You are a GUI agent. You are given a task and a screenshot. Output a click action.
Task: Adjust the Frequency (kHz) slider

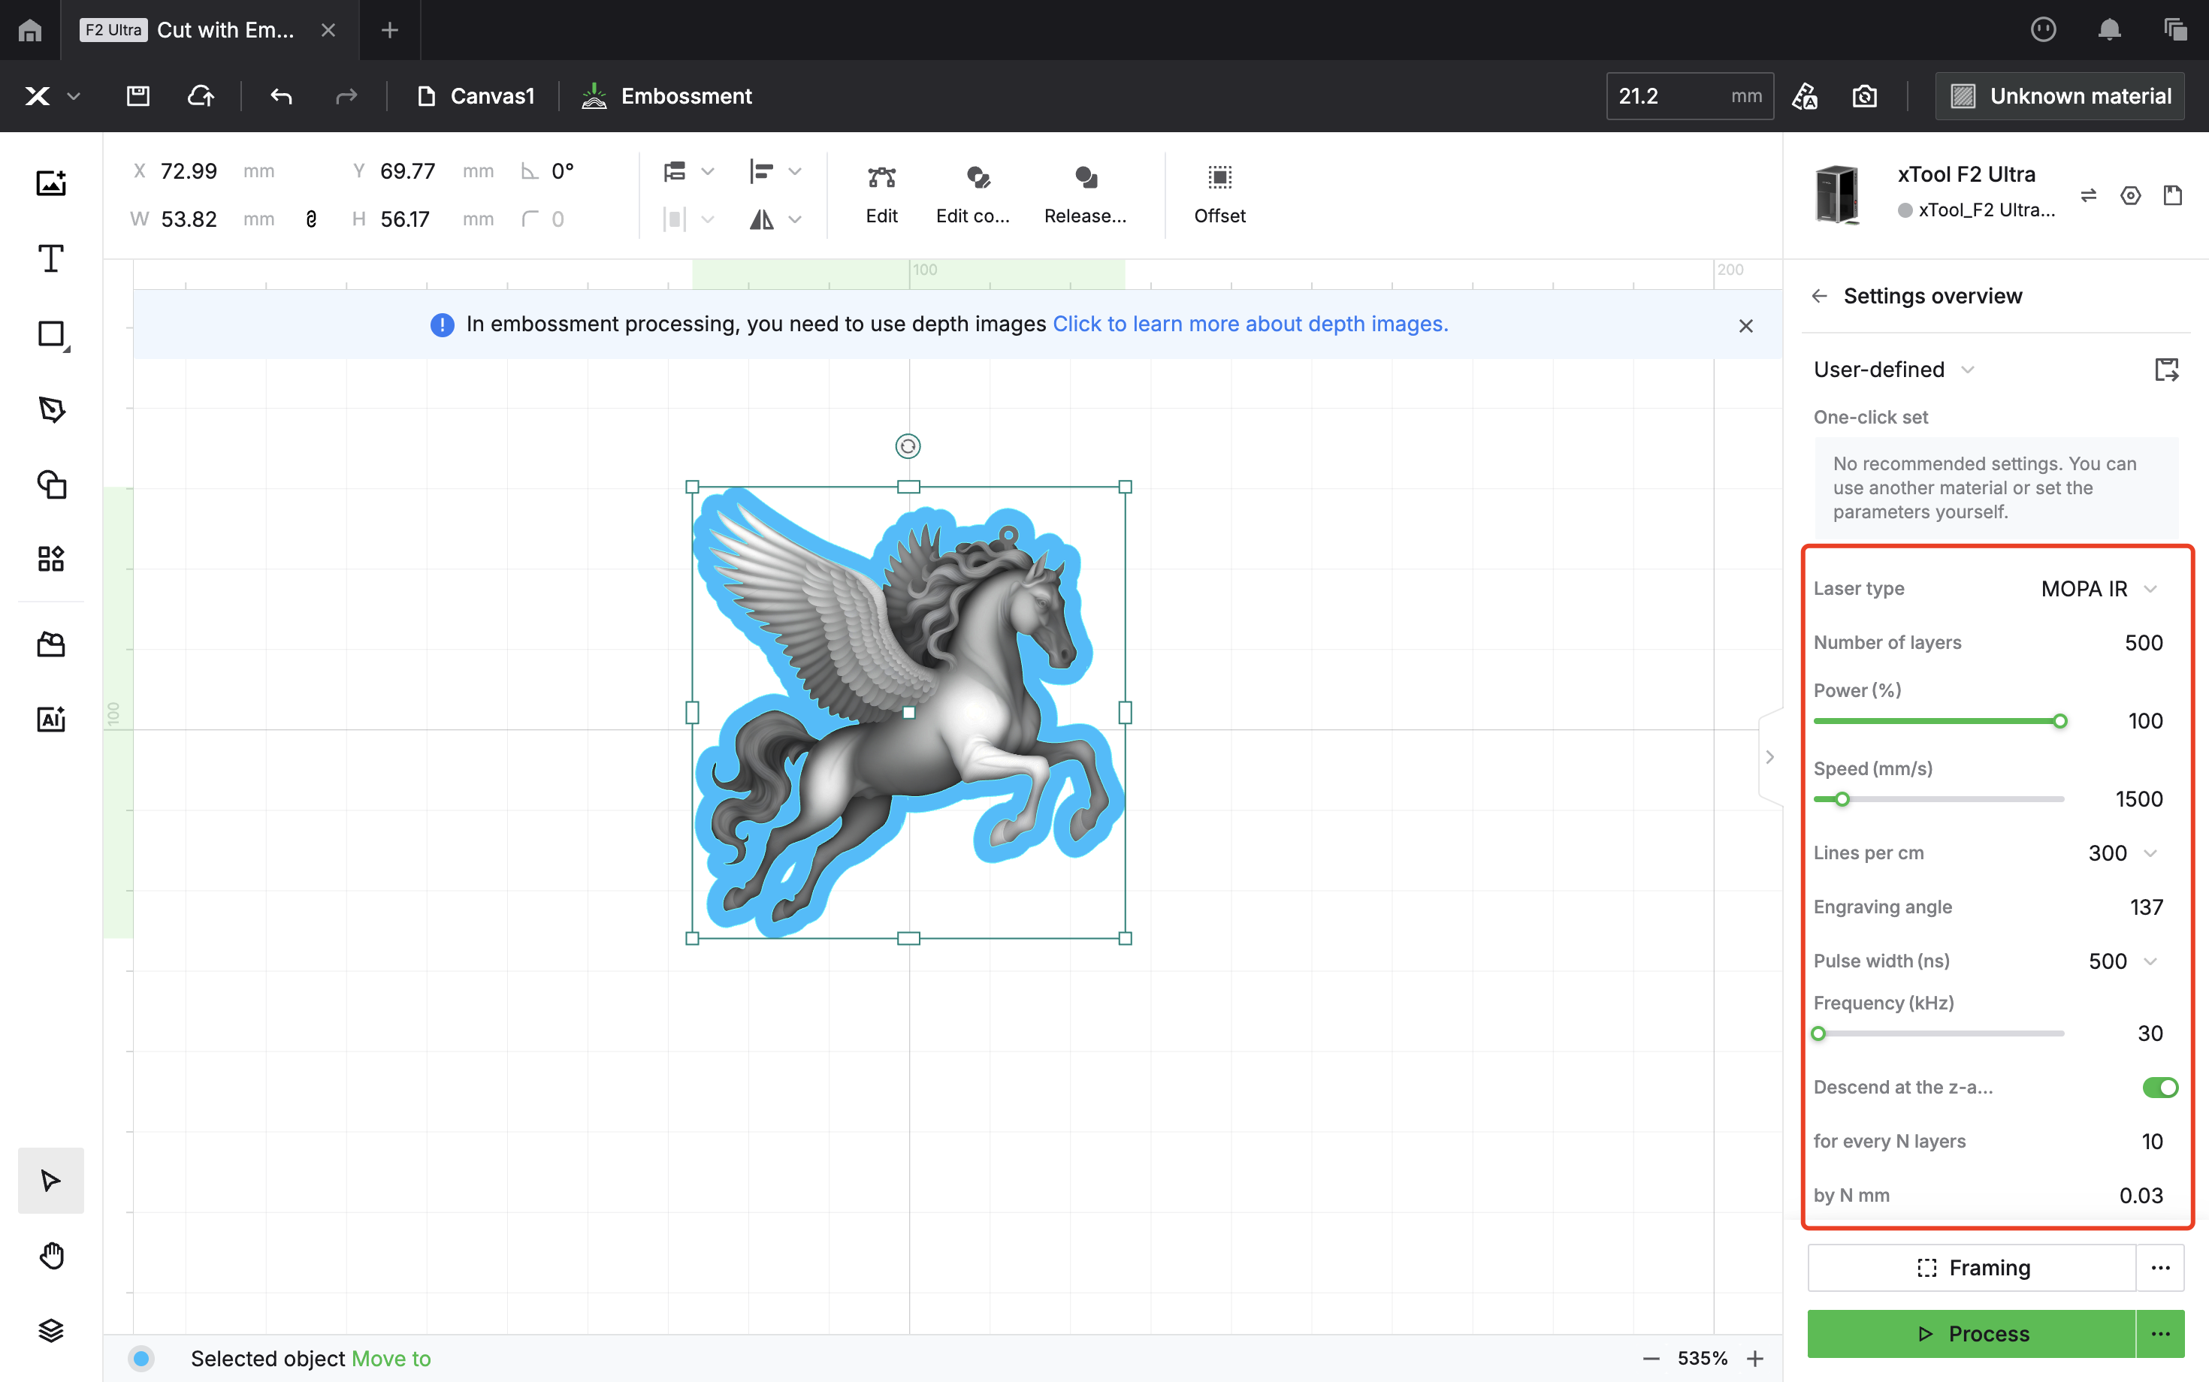pos(1939,1033)
